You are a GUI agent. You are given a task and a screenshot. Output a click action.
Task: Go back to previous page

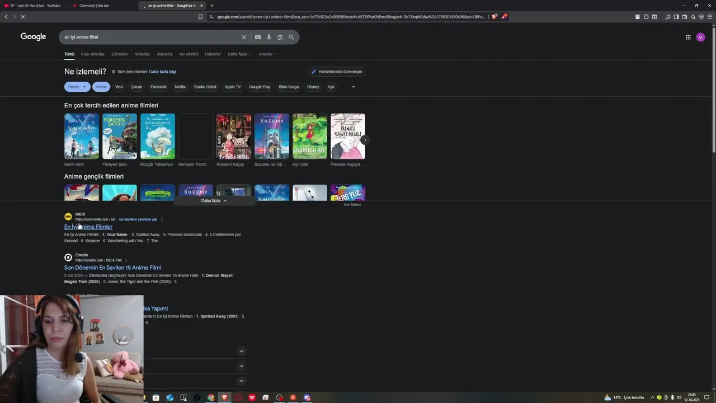[6, 17]
